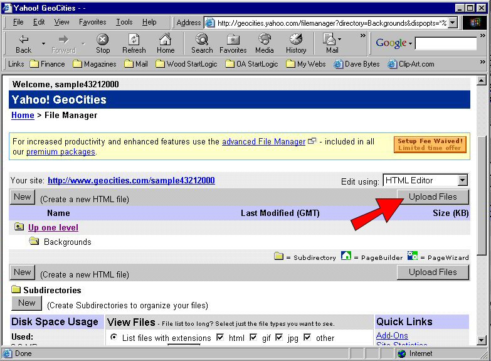Open the Forward button history arrow
491x361 pixels.
(83, 43)
